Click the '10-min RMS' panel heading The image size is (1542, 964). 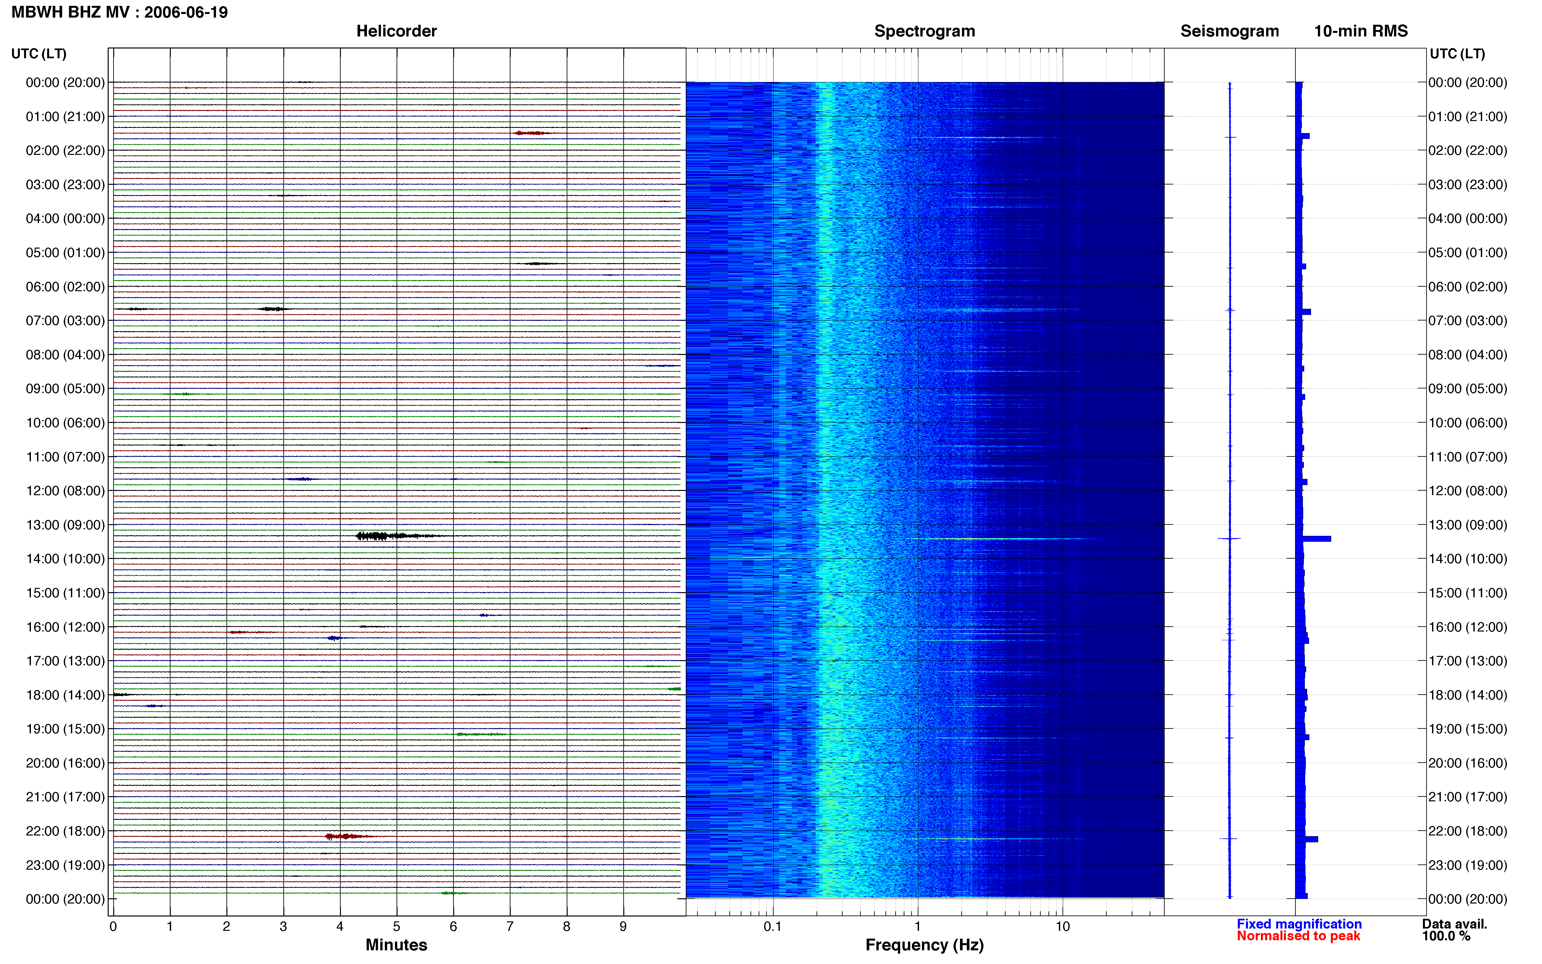(x=1361, y=31)
